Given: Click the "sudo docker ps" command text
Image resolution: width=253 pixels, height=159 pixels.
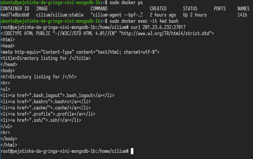Looking at the screenshot, I should coord(126,3).
